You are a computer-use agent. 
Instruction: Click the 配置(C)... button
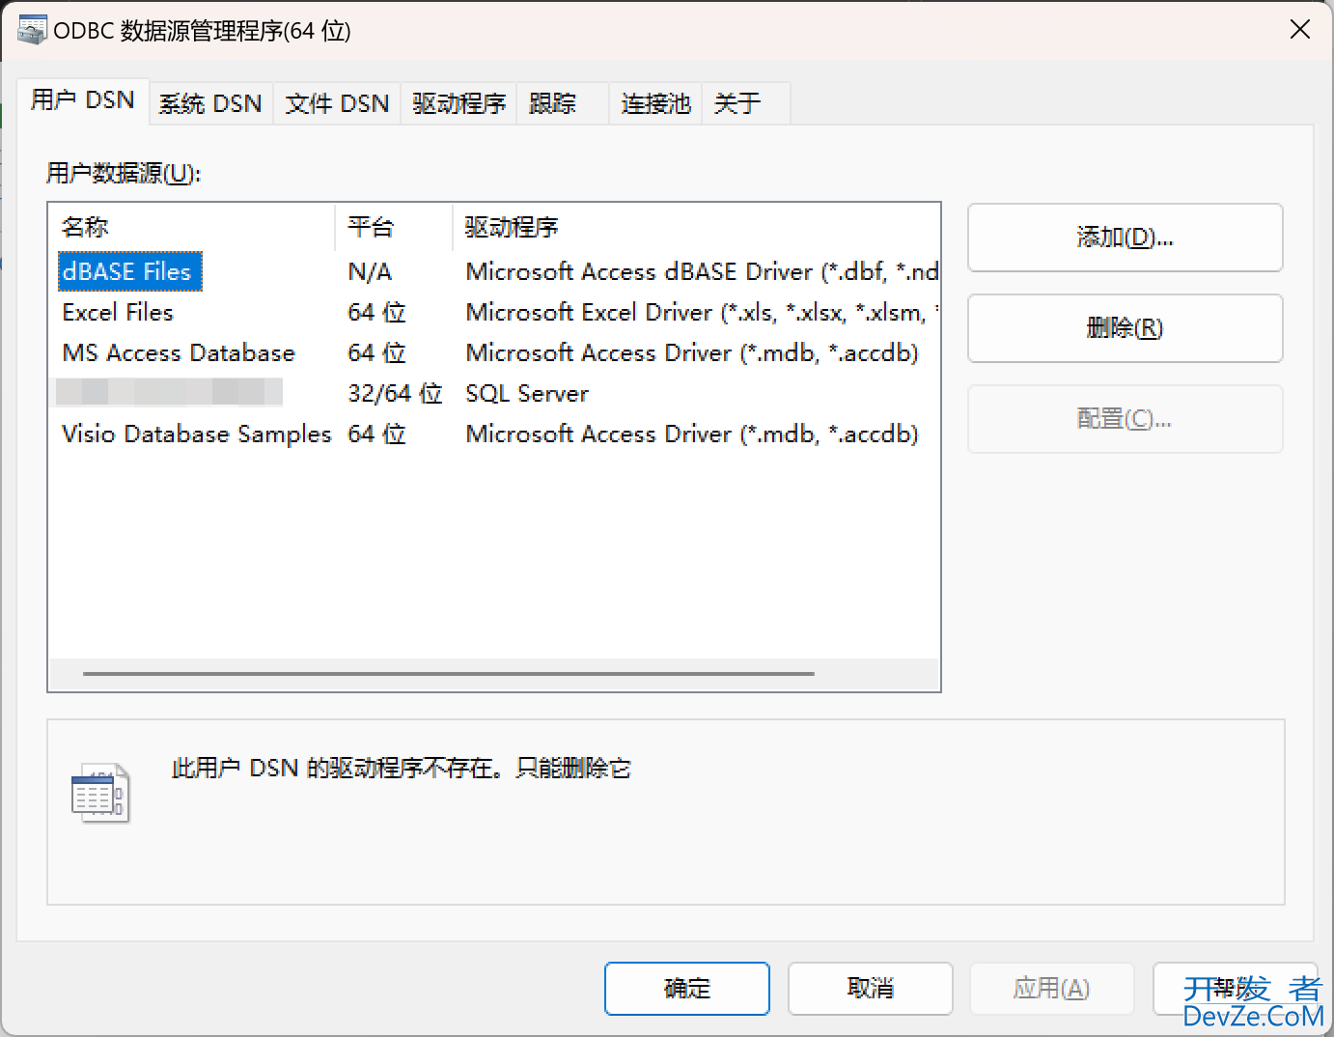click(x=1125, y=419)
